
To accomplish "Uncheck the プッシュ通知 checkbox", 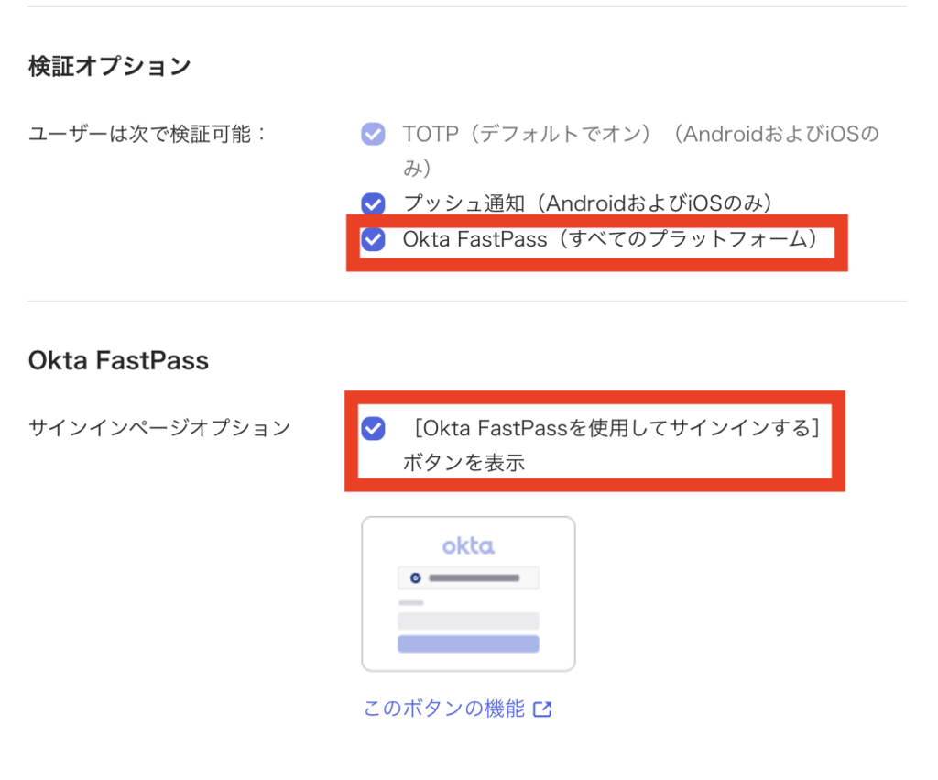I will (373, 203).
